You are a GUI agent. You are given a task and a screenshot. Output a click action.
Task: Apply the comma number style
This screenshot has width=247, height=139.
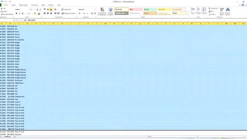(x=88, y=14)
